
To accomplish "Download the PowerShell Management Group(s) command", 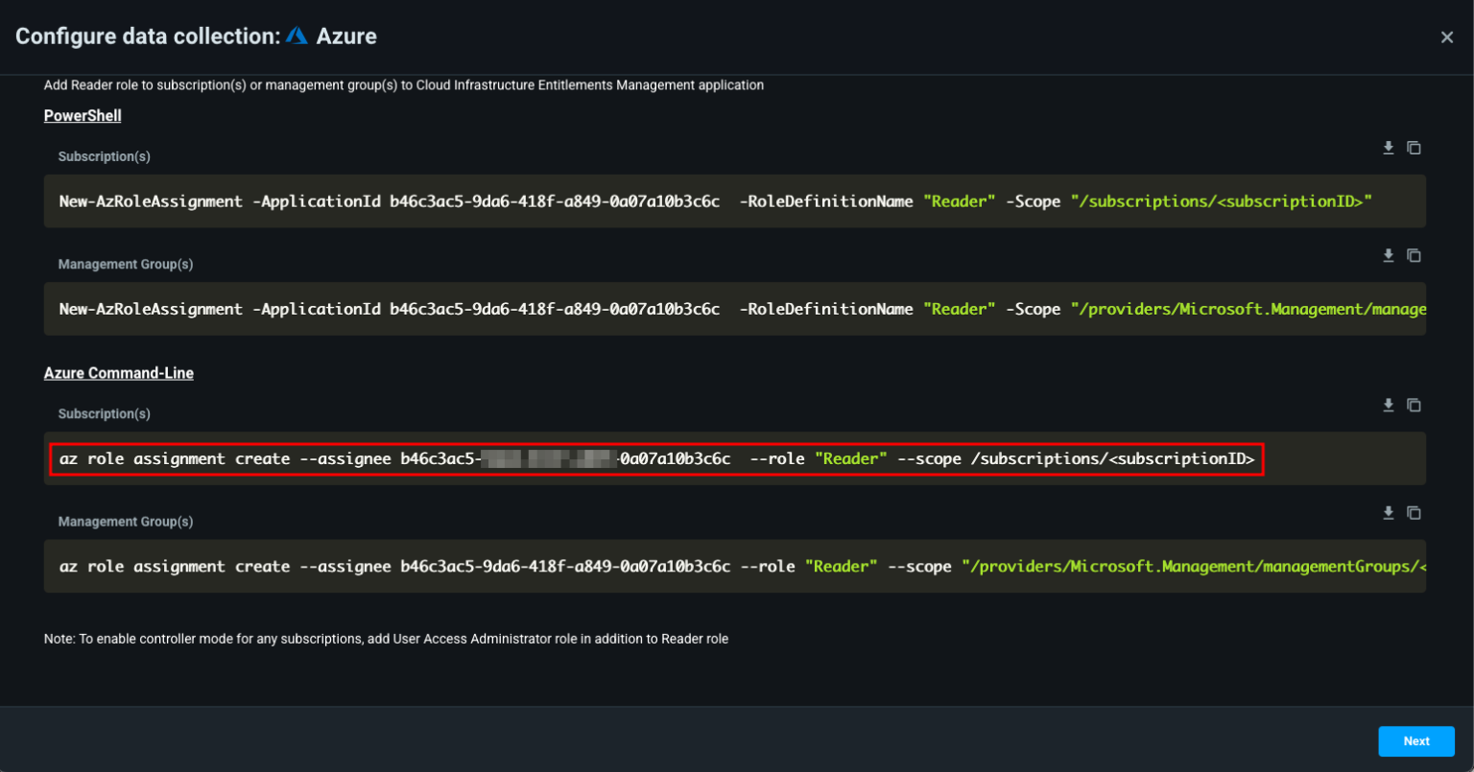I will pyautogui.click(x=1388, y=255).
